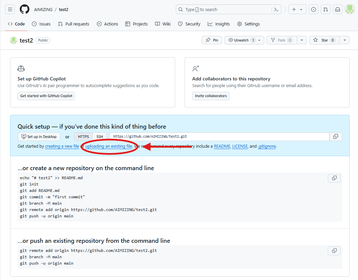Copy the create new repository commands
358x280 pixels.
334,178
